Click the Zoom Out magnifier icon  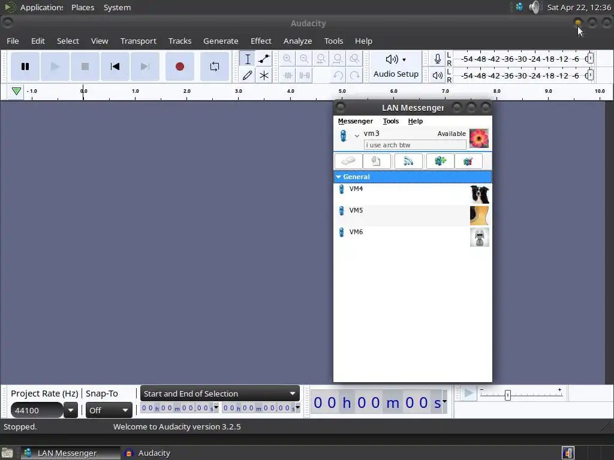304,59
